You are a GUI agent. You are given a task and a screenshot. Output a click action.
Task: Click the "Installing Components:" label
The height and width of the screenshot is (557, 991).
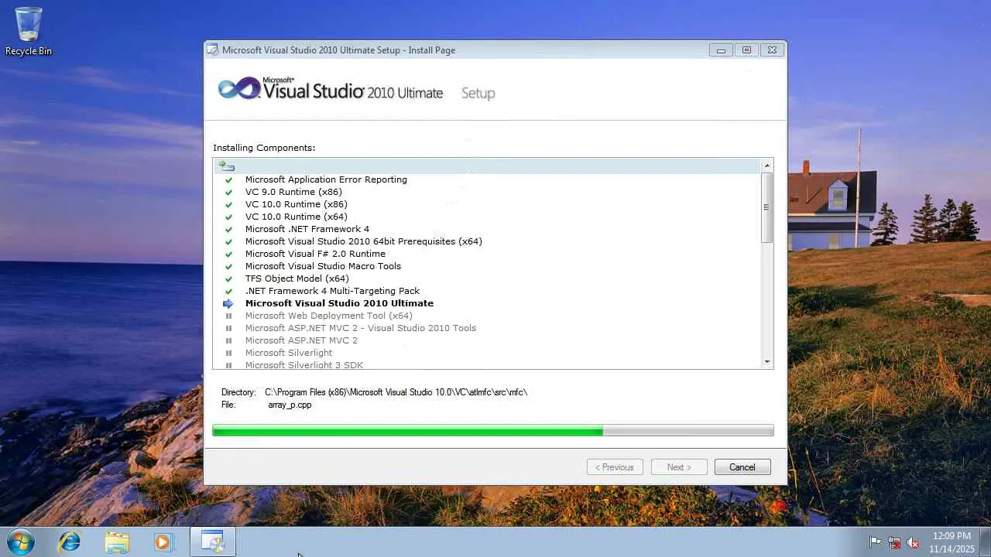264,148
